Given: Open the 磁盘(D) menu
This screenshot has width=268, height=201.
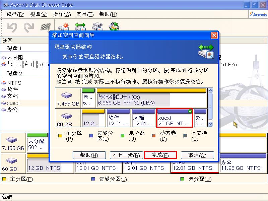Looking at the screenshot, I should coord(15,14).
